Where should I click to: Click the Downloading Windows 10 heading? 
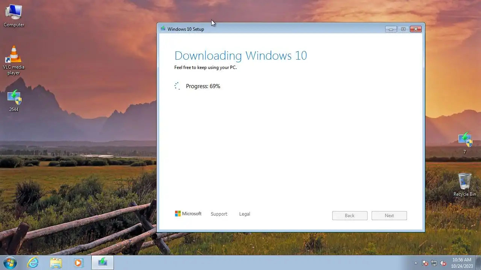(x=241, y=55)
